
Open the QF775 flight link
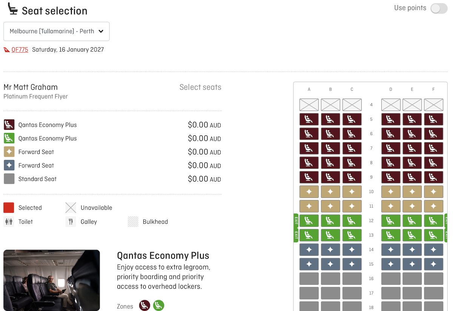[x=19, y=49]
